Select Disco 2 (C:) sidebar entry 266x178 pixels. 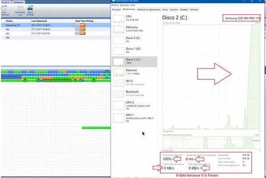point(134,62)
